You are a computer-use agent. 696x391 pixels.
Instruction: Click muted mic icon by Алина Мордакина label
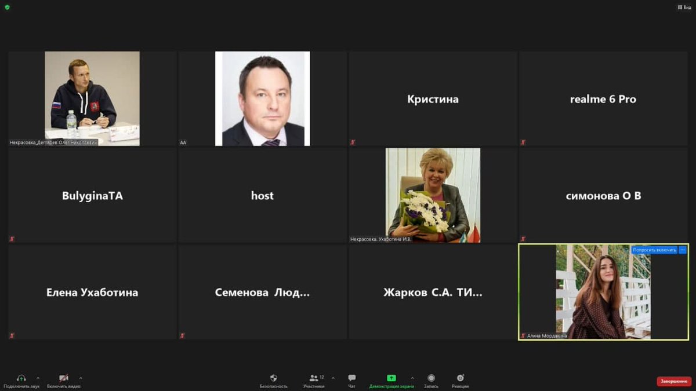523,335
